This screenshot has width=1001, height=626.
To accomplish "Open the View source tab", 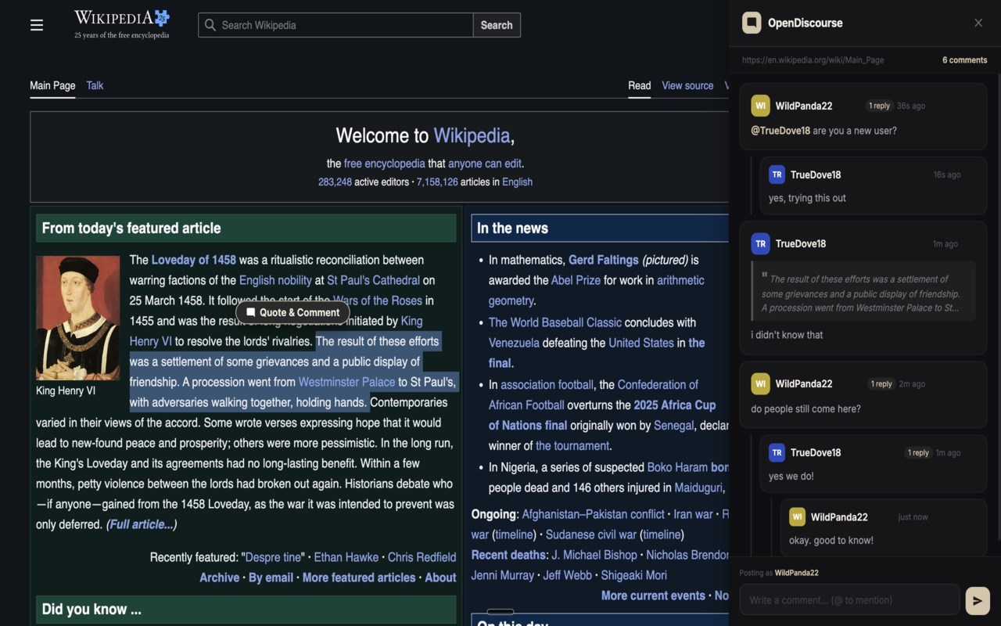I will (x=687, y=85).
